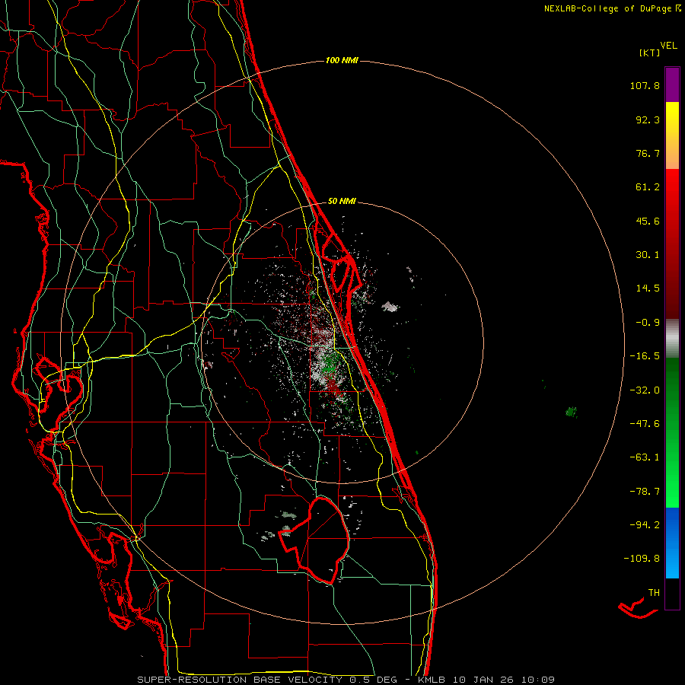Click the 14.5 velocity scale value
685x685 pixels.
(x=648, y=288)
